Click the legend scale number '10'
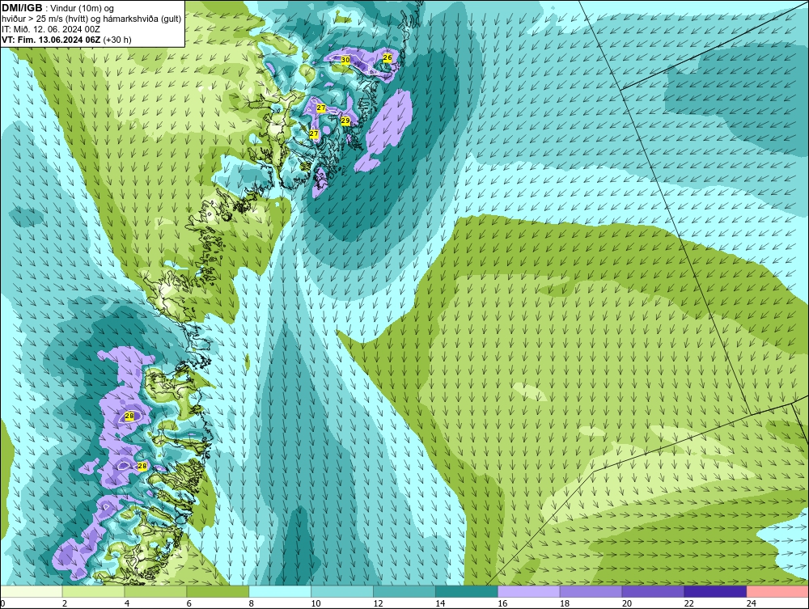Screen dimensions: 809x609 (x=316, y=603)
